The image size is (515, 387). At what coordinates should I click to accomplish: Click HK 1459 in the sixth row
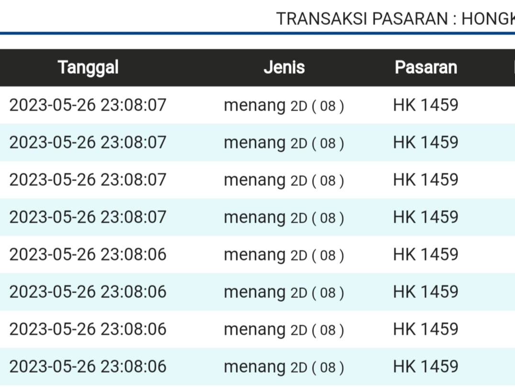point(425,292)
